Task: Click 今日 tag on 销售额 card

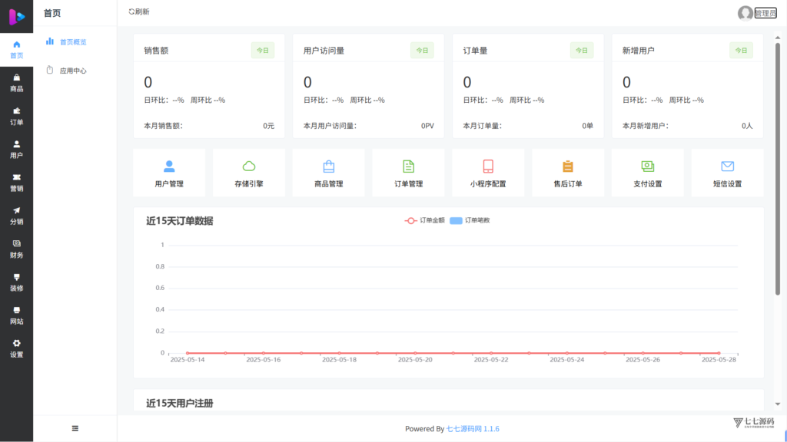Action: tap(263, 51)
